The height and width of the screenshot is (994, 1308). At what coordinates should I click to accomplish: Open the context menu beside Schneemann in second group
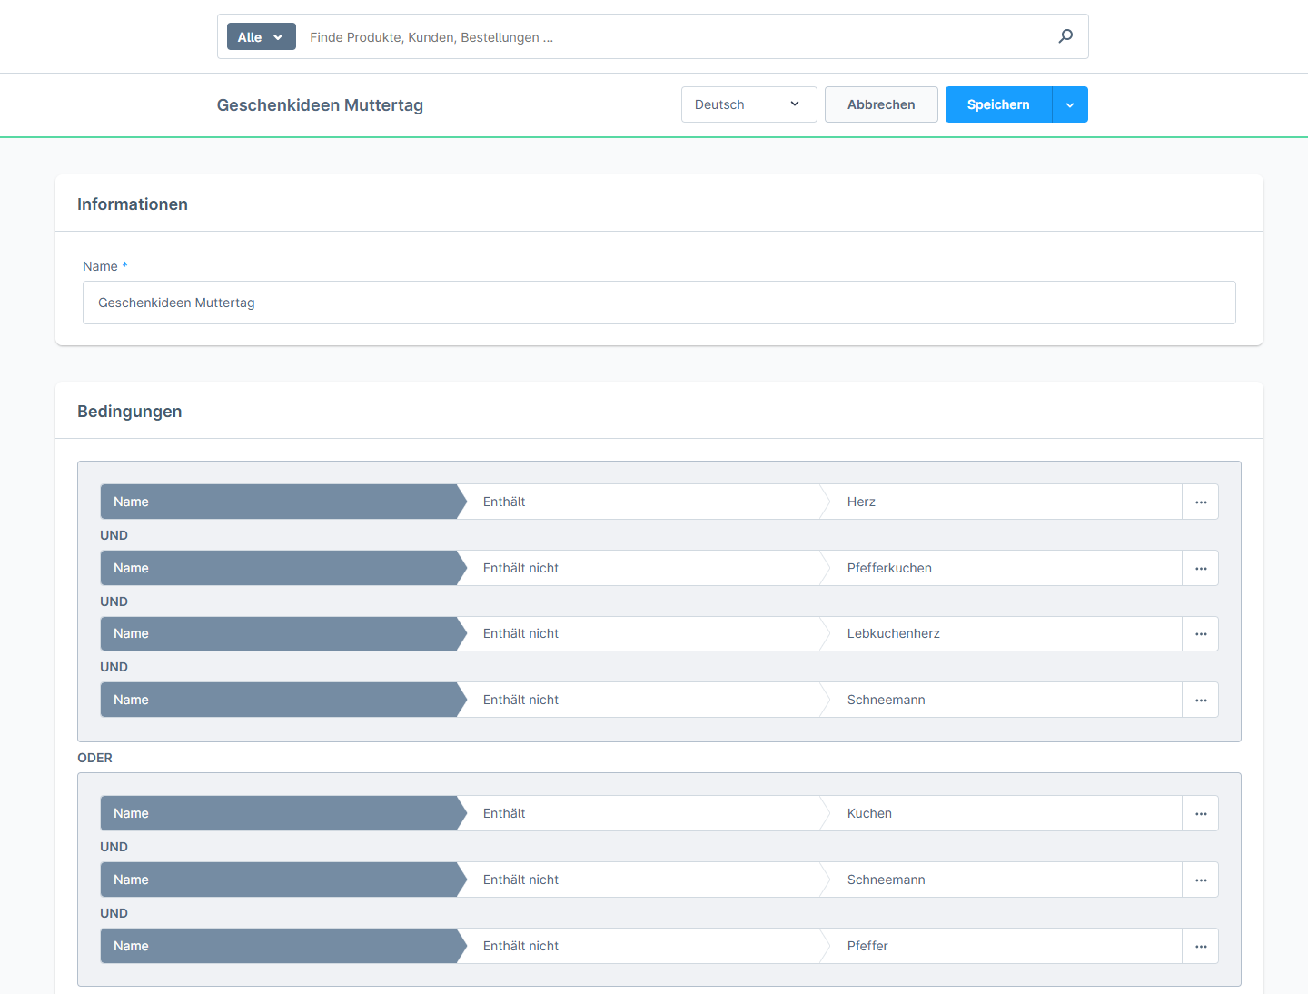click(1200, 880)
